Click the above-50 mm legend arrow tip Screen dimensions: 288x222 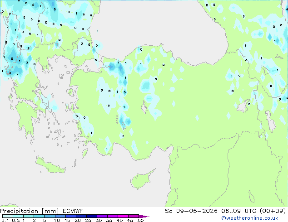tap(144, 216)
